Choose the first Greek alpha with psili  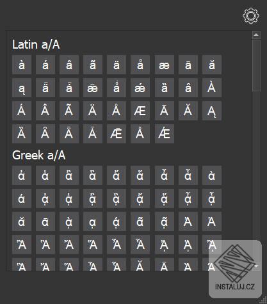(22, 175)
